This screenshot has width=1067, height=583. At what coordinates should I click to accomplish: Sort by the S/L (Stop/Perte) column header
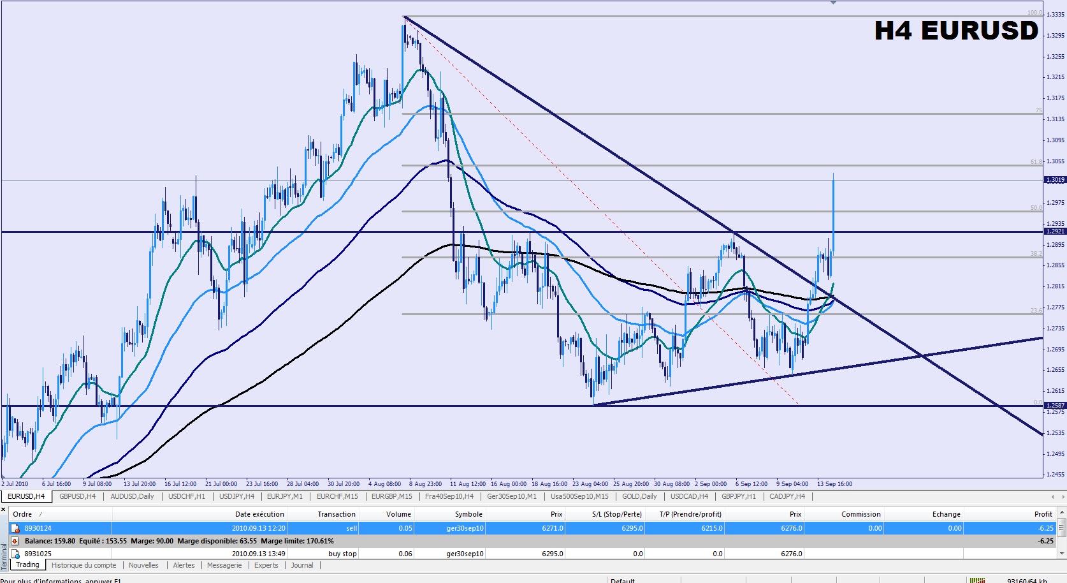tap(605, 514)
